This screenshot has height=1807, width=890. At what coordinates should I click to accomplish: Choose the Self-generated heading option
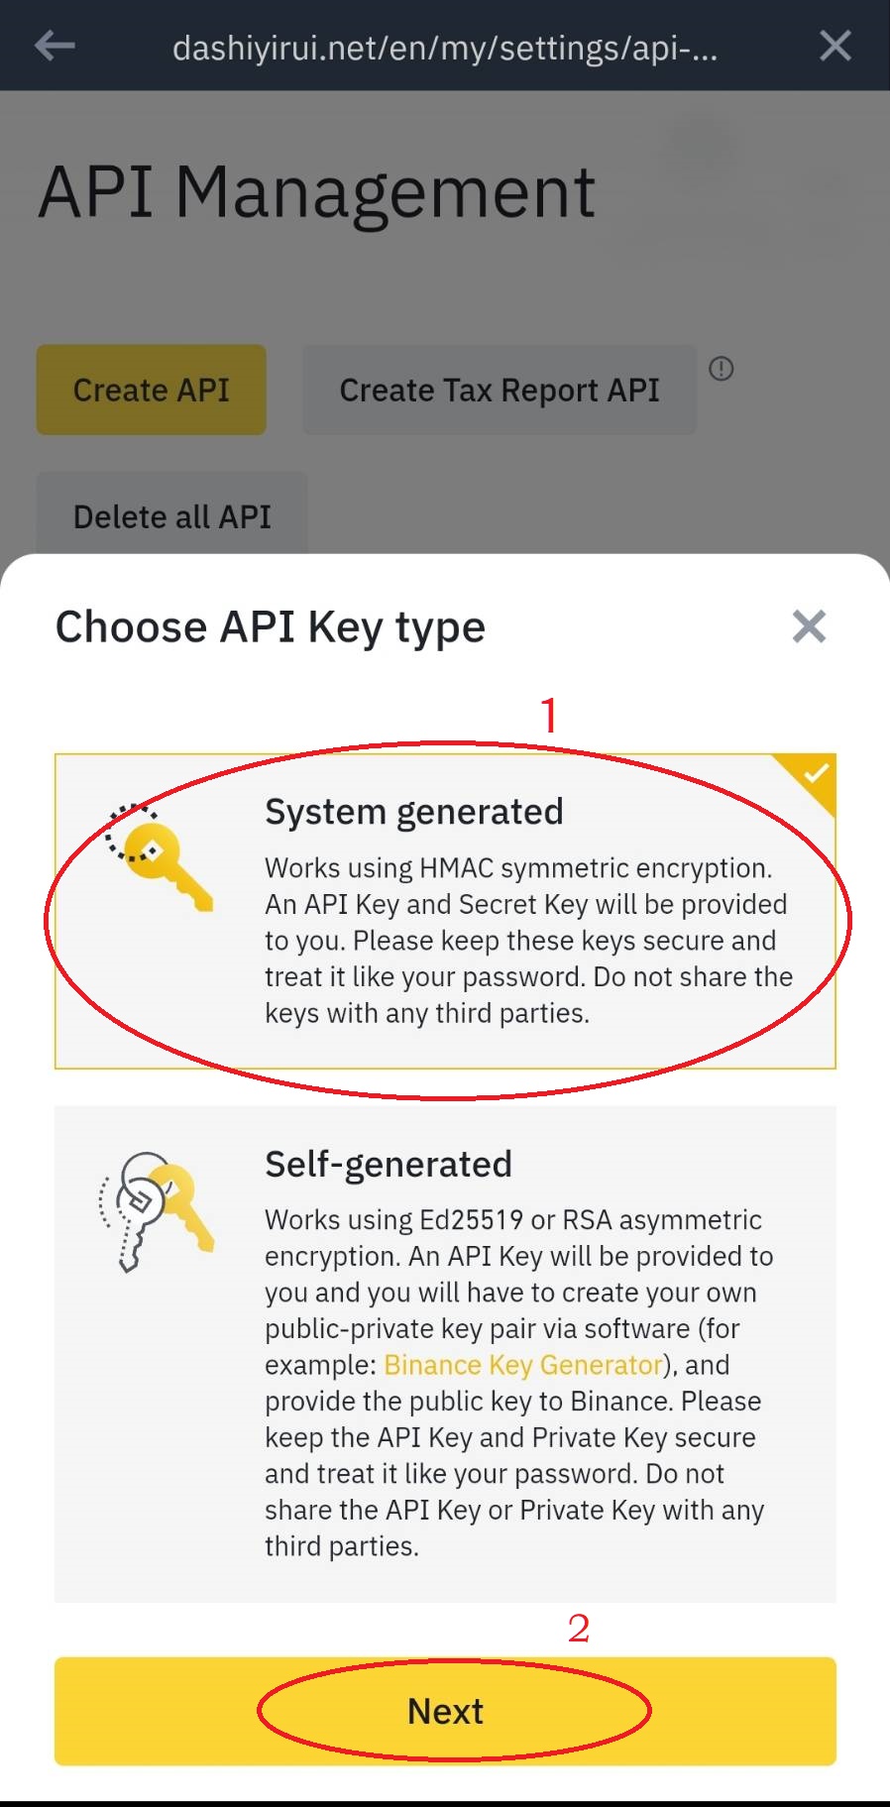[388, 1165]
